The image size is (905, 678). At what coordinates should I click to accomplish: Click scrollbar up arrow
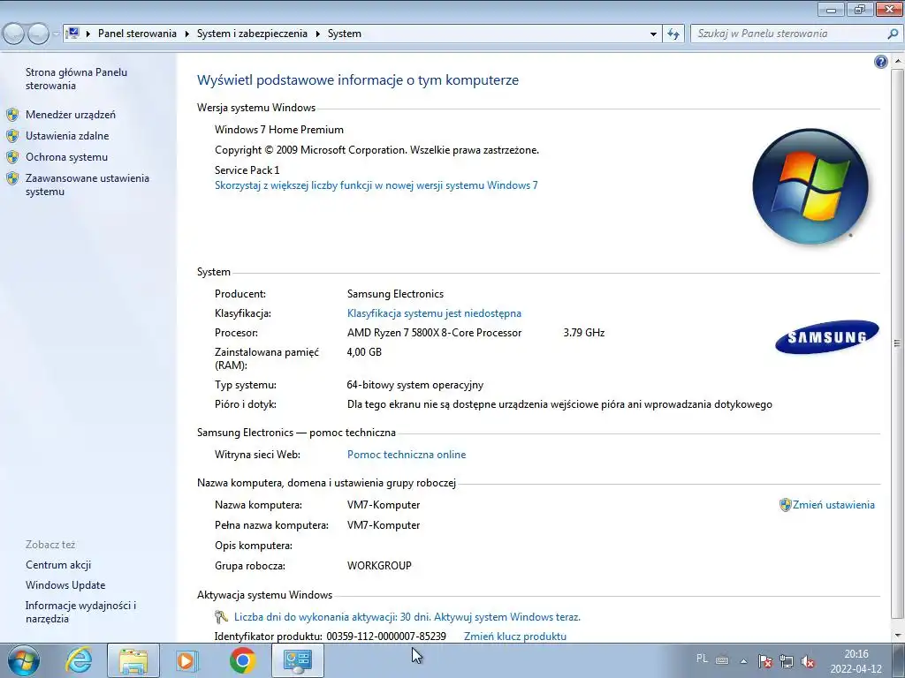[897, 61]
